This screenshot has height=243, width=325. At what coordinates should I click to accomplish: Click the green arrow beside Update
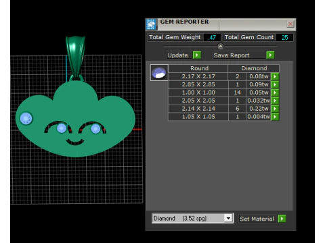(197, 55)
